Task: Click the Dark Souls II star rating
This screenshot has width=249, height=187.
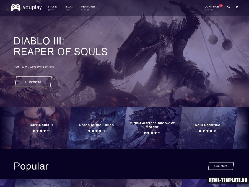Action: point(41,131)
